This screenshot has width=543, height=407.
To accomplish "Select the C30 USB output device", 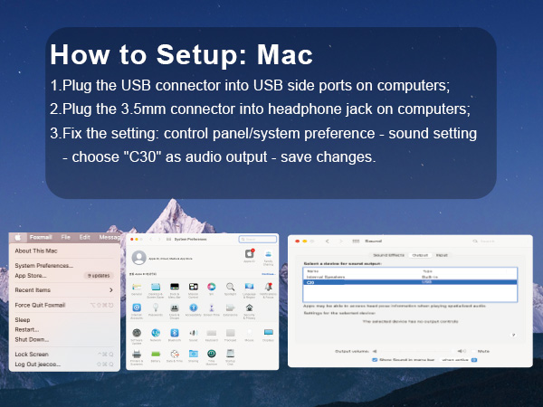I will pyautogui.click(x=410, y=282).
